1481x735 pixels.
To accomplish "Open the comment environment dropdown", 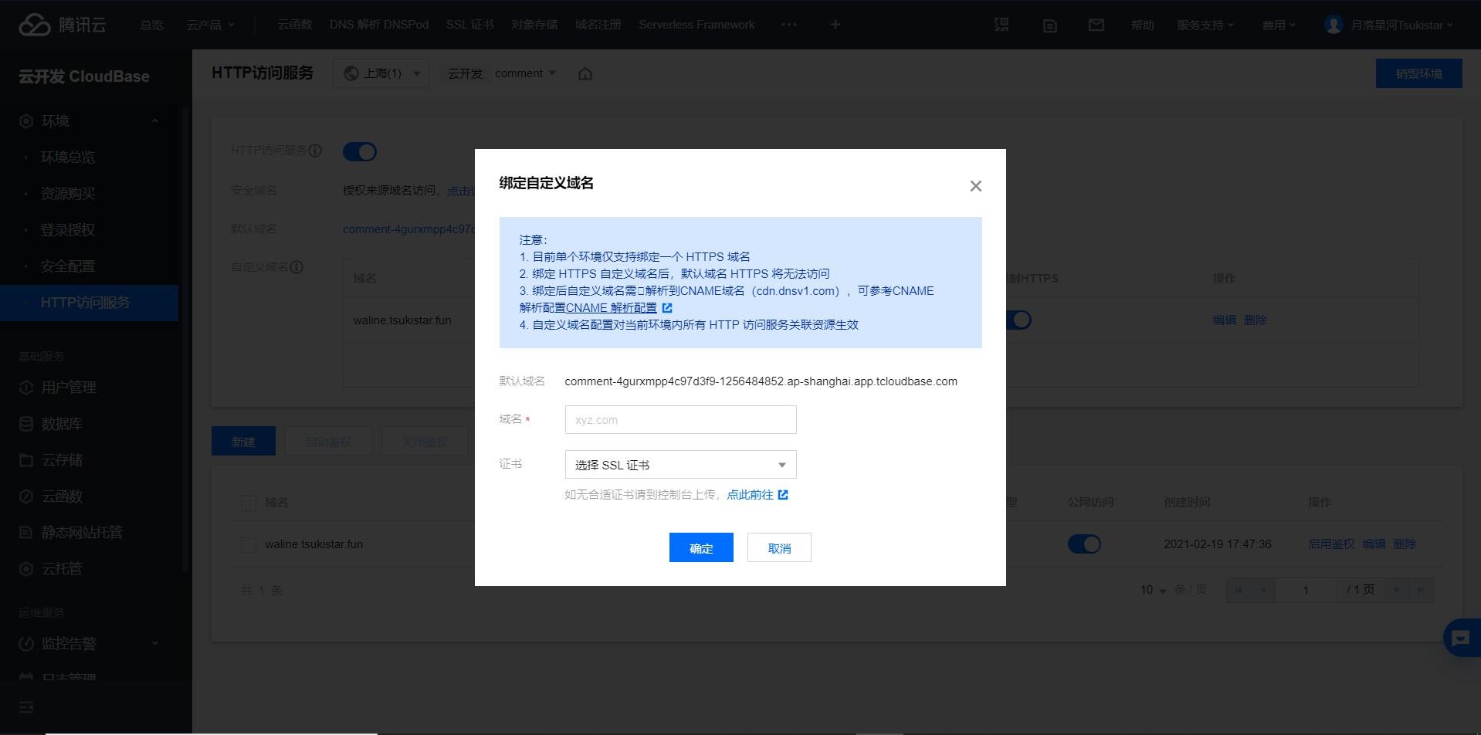I will coord(525,73).
